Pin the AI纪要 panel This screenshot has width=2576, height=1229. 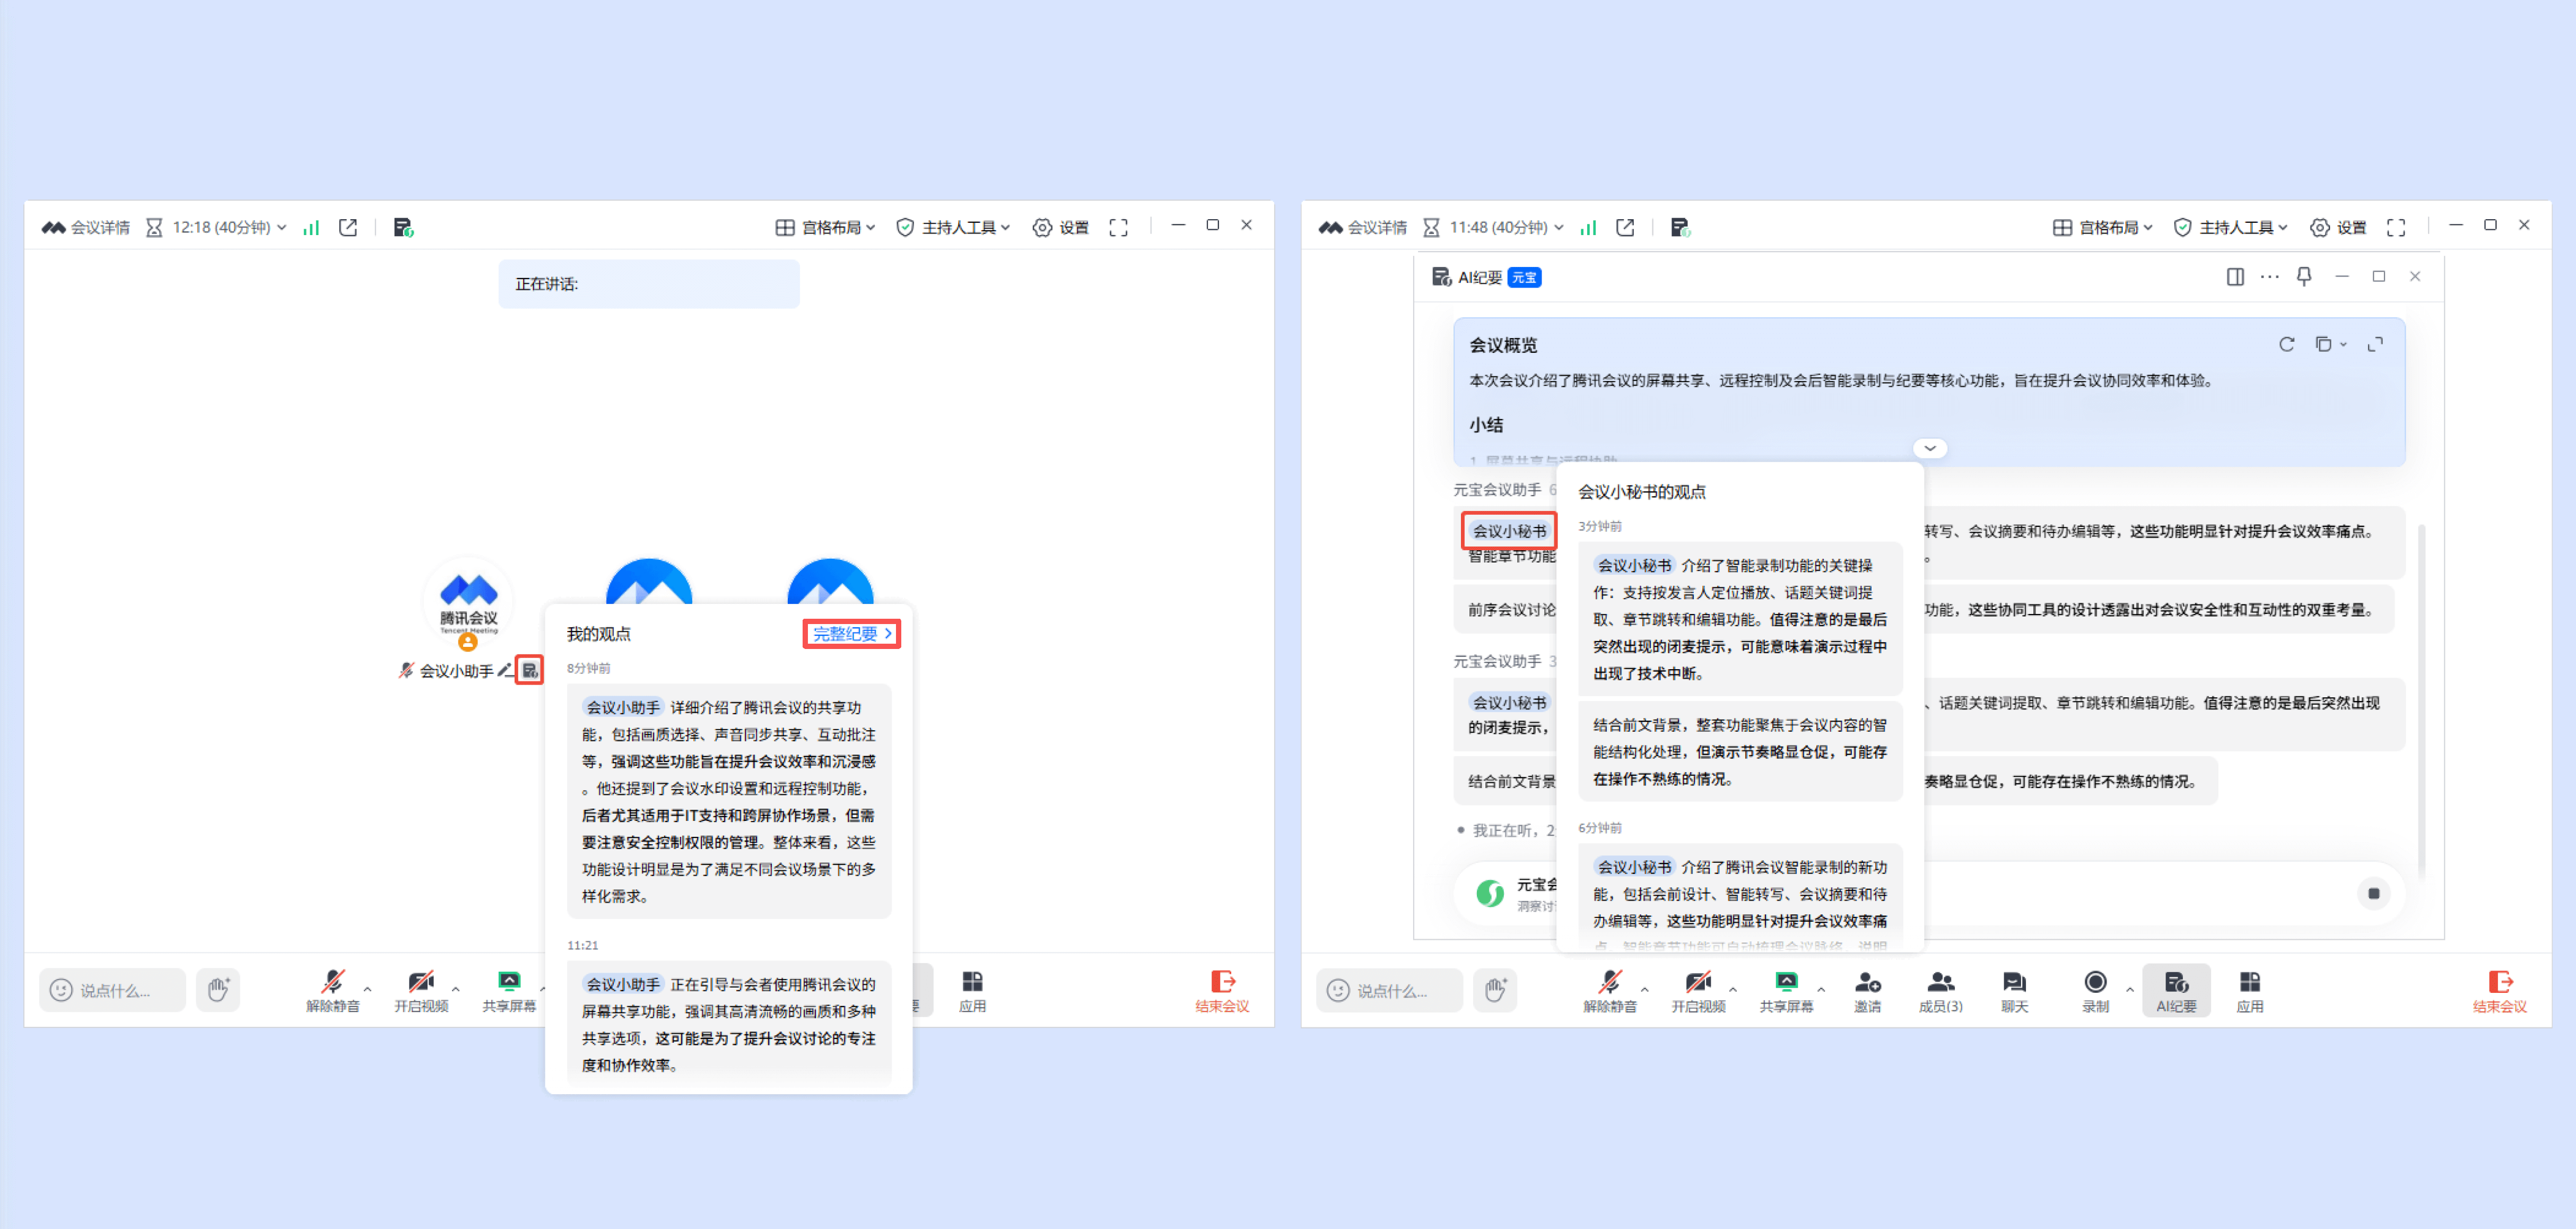2303,276
